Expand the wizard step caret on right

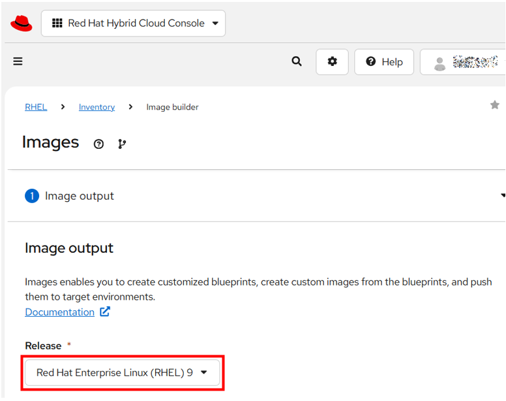tap(502, 196)
